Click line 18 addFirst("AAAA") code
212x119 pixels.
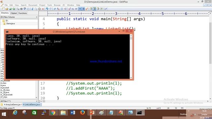point(90,88)
